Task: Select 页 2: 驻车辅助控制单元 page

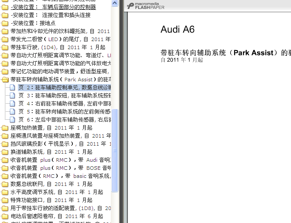Action: click(64, 88)
